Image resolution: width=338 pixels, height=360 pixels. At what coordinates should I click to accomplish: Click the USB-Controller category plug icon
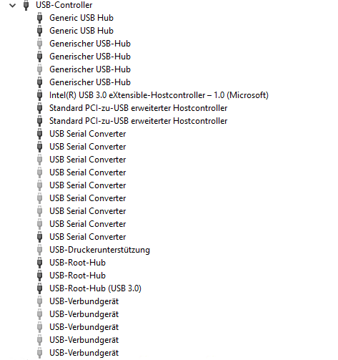[x=26, y=5]
